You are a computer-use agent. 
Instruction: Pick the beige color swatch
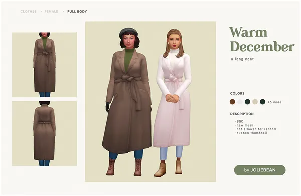coord(255,102)
